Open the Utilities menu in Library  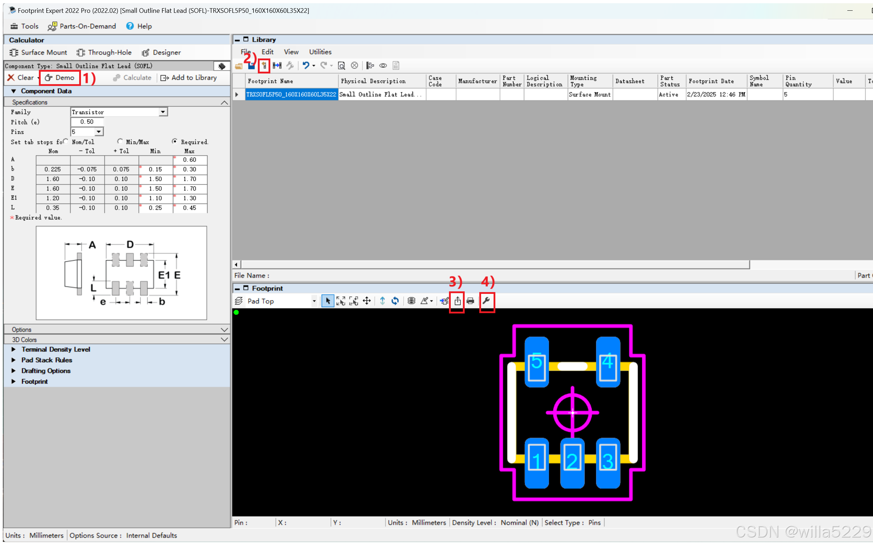[320, 52]
